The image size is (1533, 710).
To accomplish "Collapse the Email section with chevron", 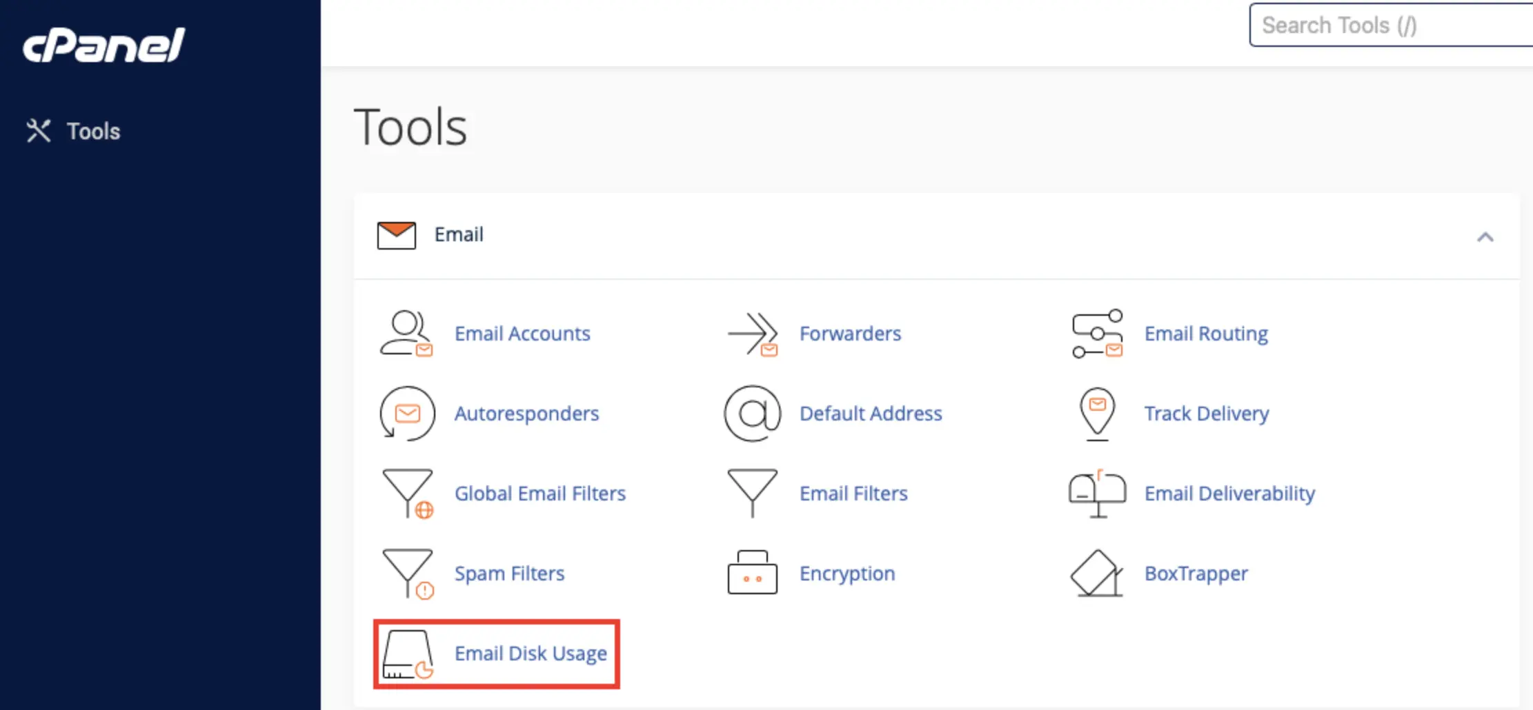I will 1485,237.
